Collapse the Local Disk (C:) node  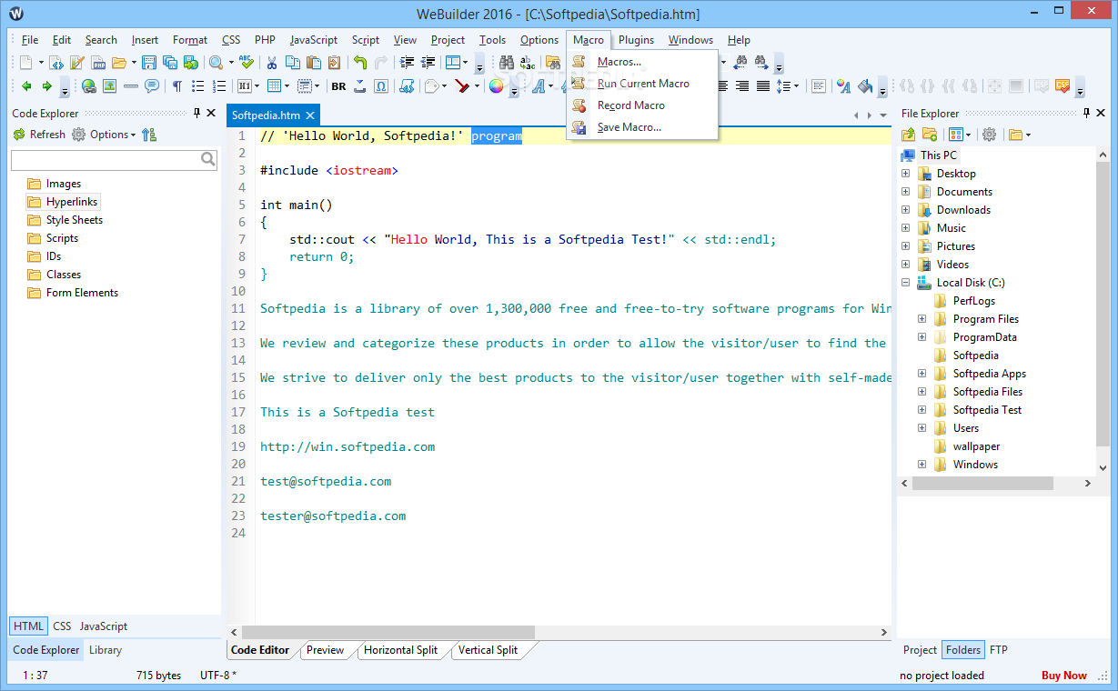(905, 282)
